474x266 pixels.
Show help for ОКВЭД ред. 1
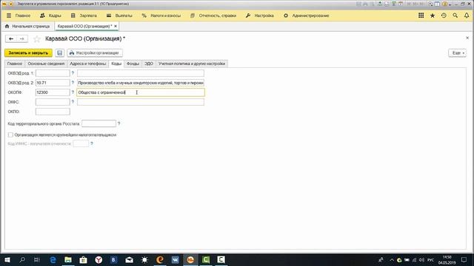click(73, 73)
